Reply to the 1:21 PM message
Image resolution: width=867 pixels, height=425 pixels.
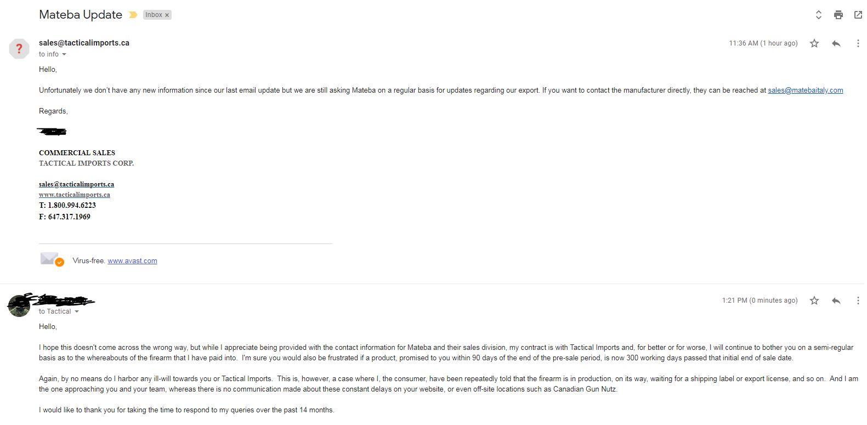836,301
